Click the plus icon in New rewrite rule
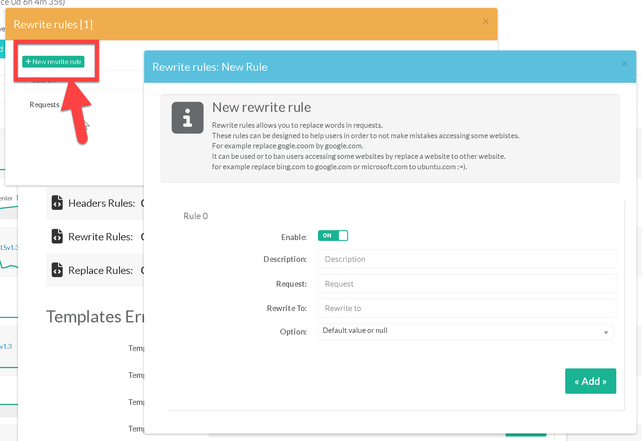The height and width of the screenshot is (441, 642). (x=28, y=62)
